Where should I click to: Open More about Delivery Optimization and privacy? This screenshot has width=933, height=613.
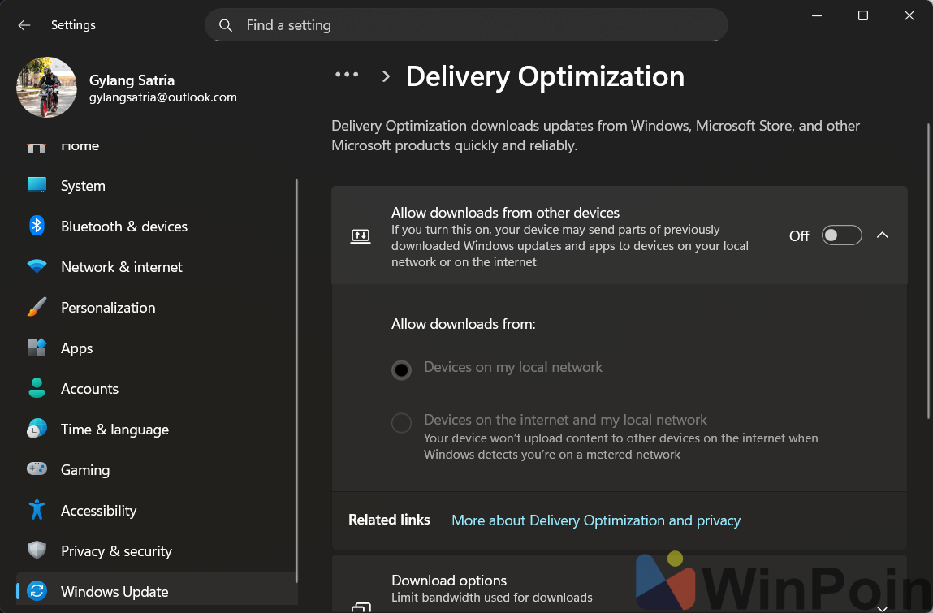596,520
